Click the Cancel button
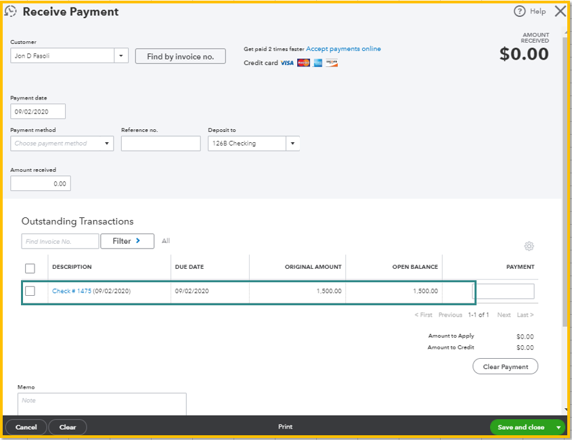This screenshot has width=572, height=440. [26, 427]
